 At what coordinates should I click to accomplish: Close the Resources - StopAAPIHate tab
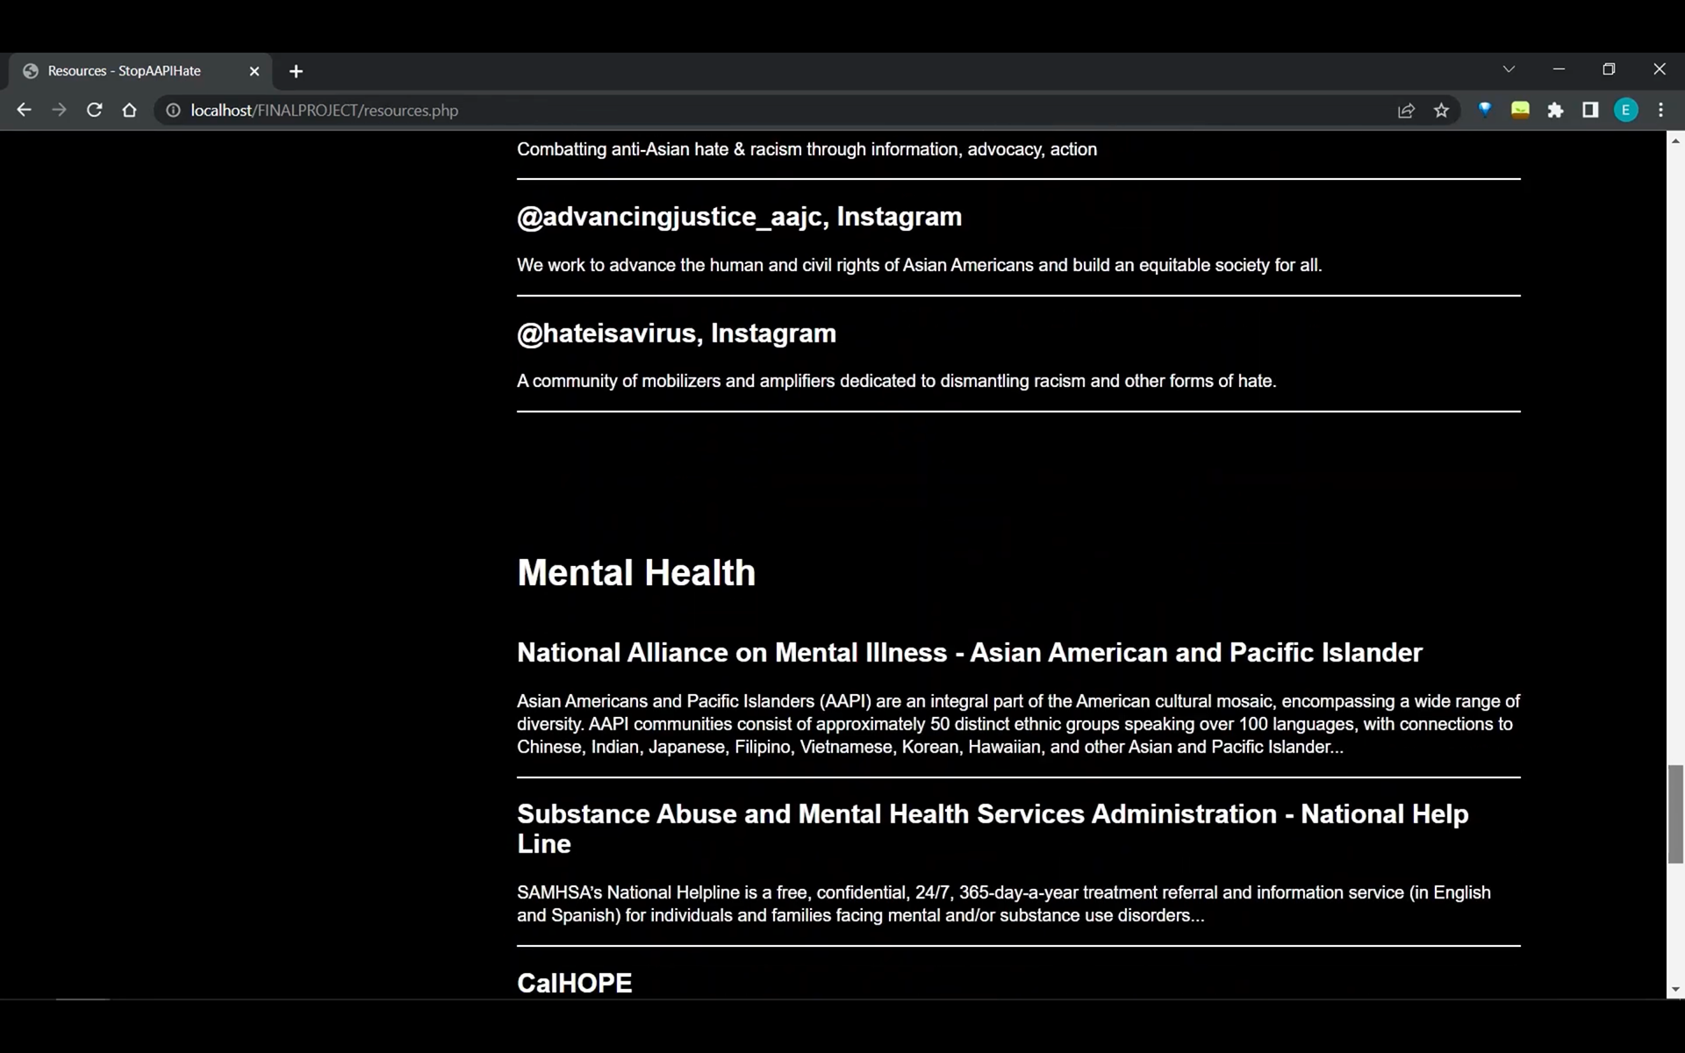255,71
